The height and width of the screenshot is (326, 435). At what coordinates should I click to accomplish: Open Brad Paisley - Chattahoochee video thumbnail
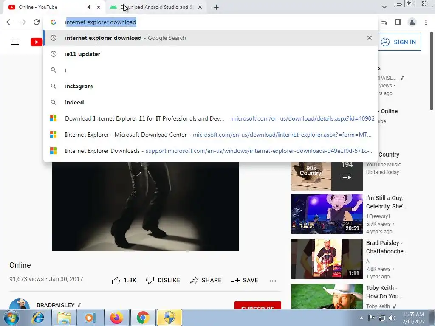[327, 259]
